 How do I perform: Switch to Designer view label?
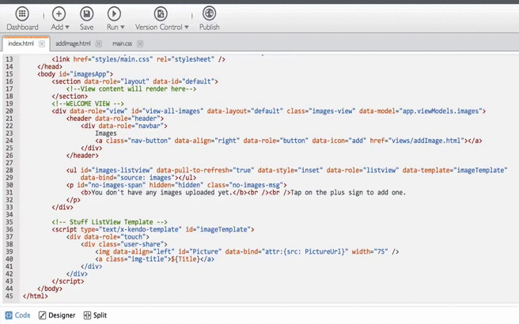pyautogui.click(x=62, y=315)
